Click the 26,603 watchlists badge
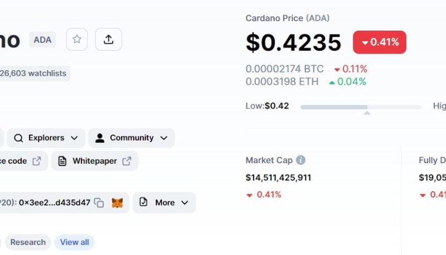The width and height of the screenshot is (446, 255). click(33, 73)
